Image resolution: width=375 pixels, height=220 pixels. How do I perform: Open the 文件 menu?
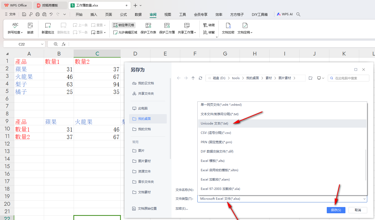click(10, 14)
